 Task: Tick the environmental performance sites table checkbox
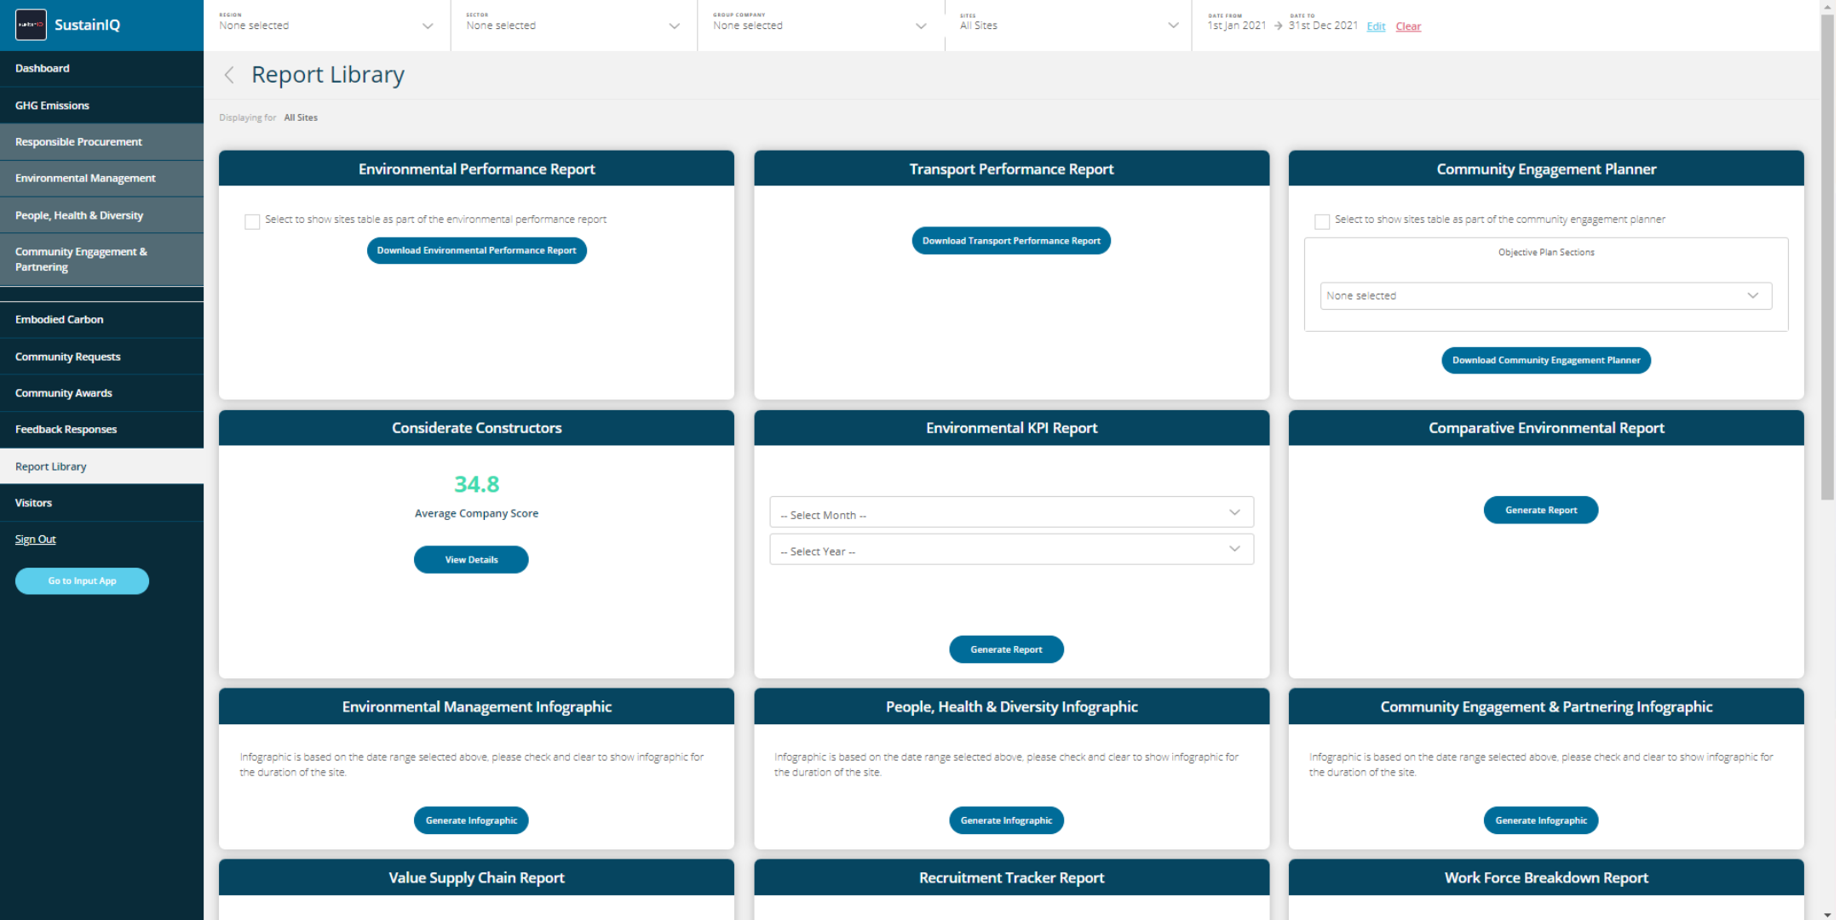[x=252, y=221]
